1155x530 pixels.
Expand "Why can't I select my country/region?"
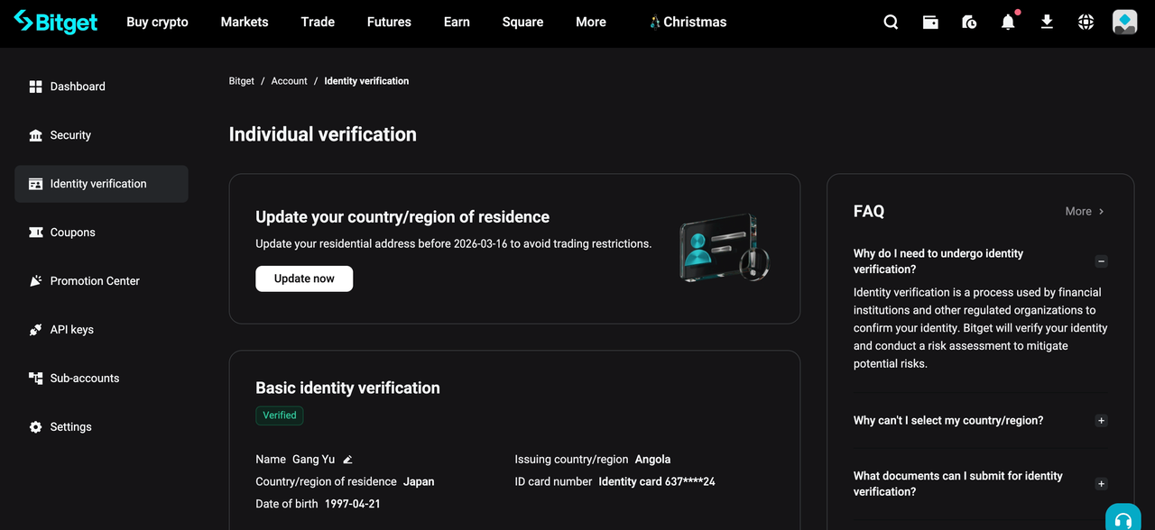(x=1101, y=421)
